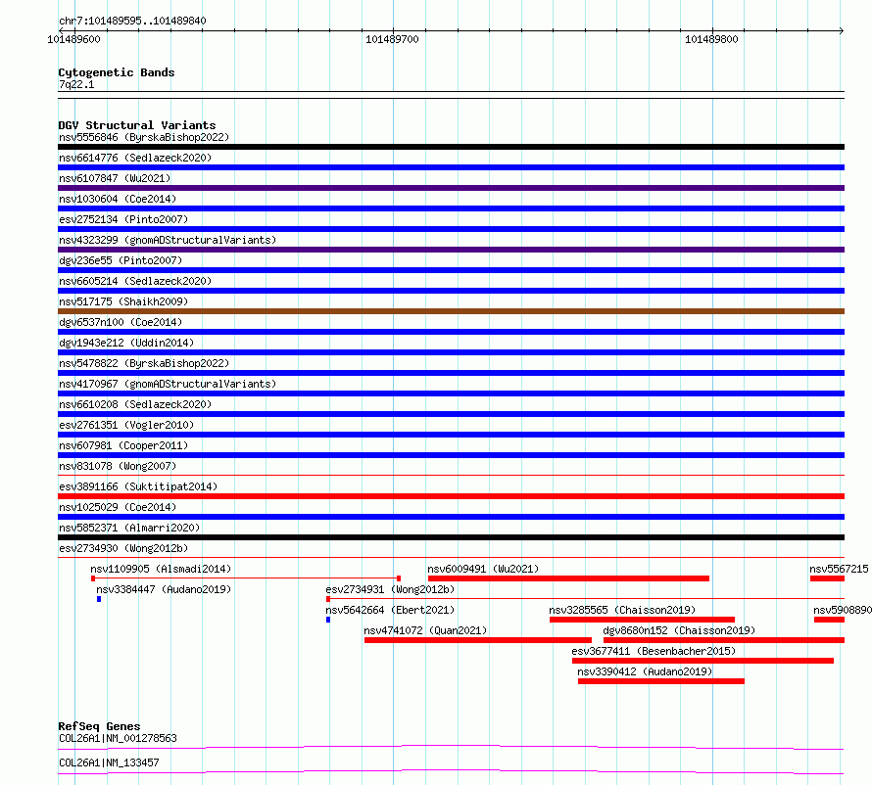Click ruler position 101489600
Image resolution: width=872 pixels, height=785 pixels.
click(73, 39)
